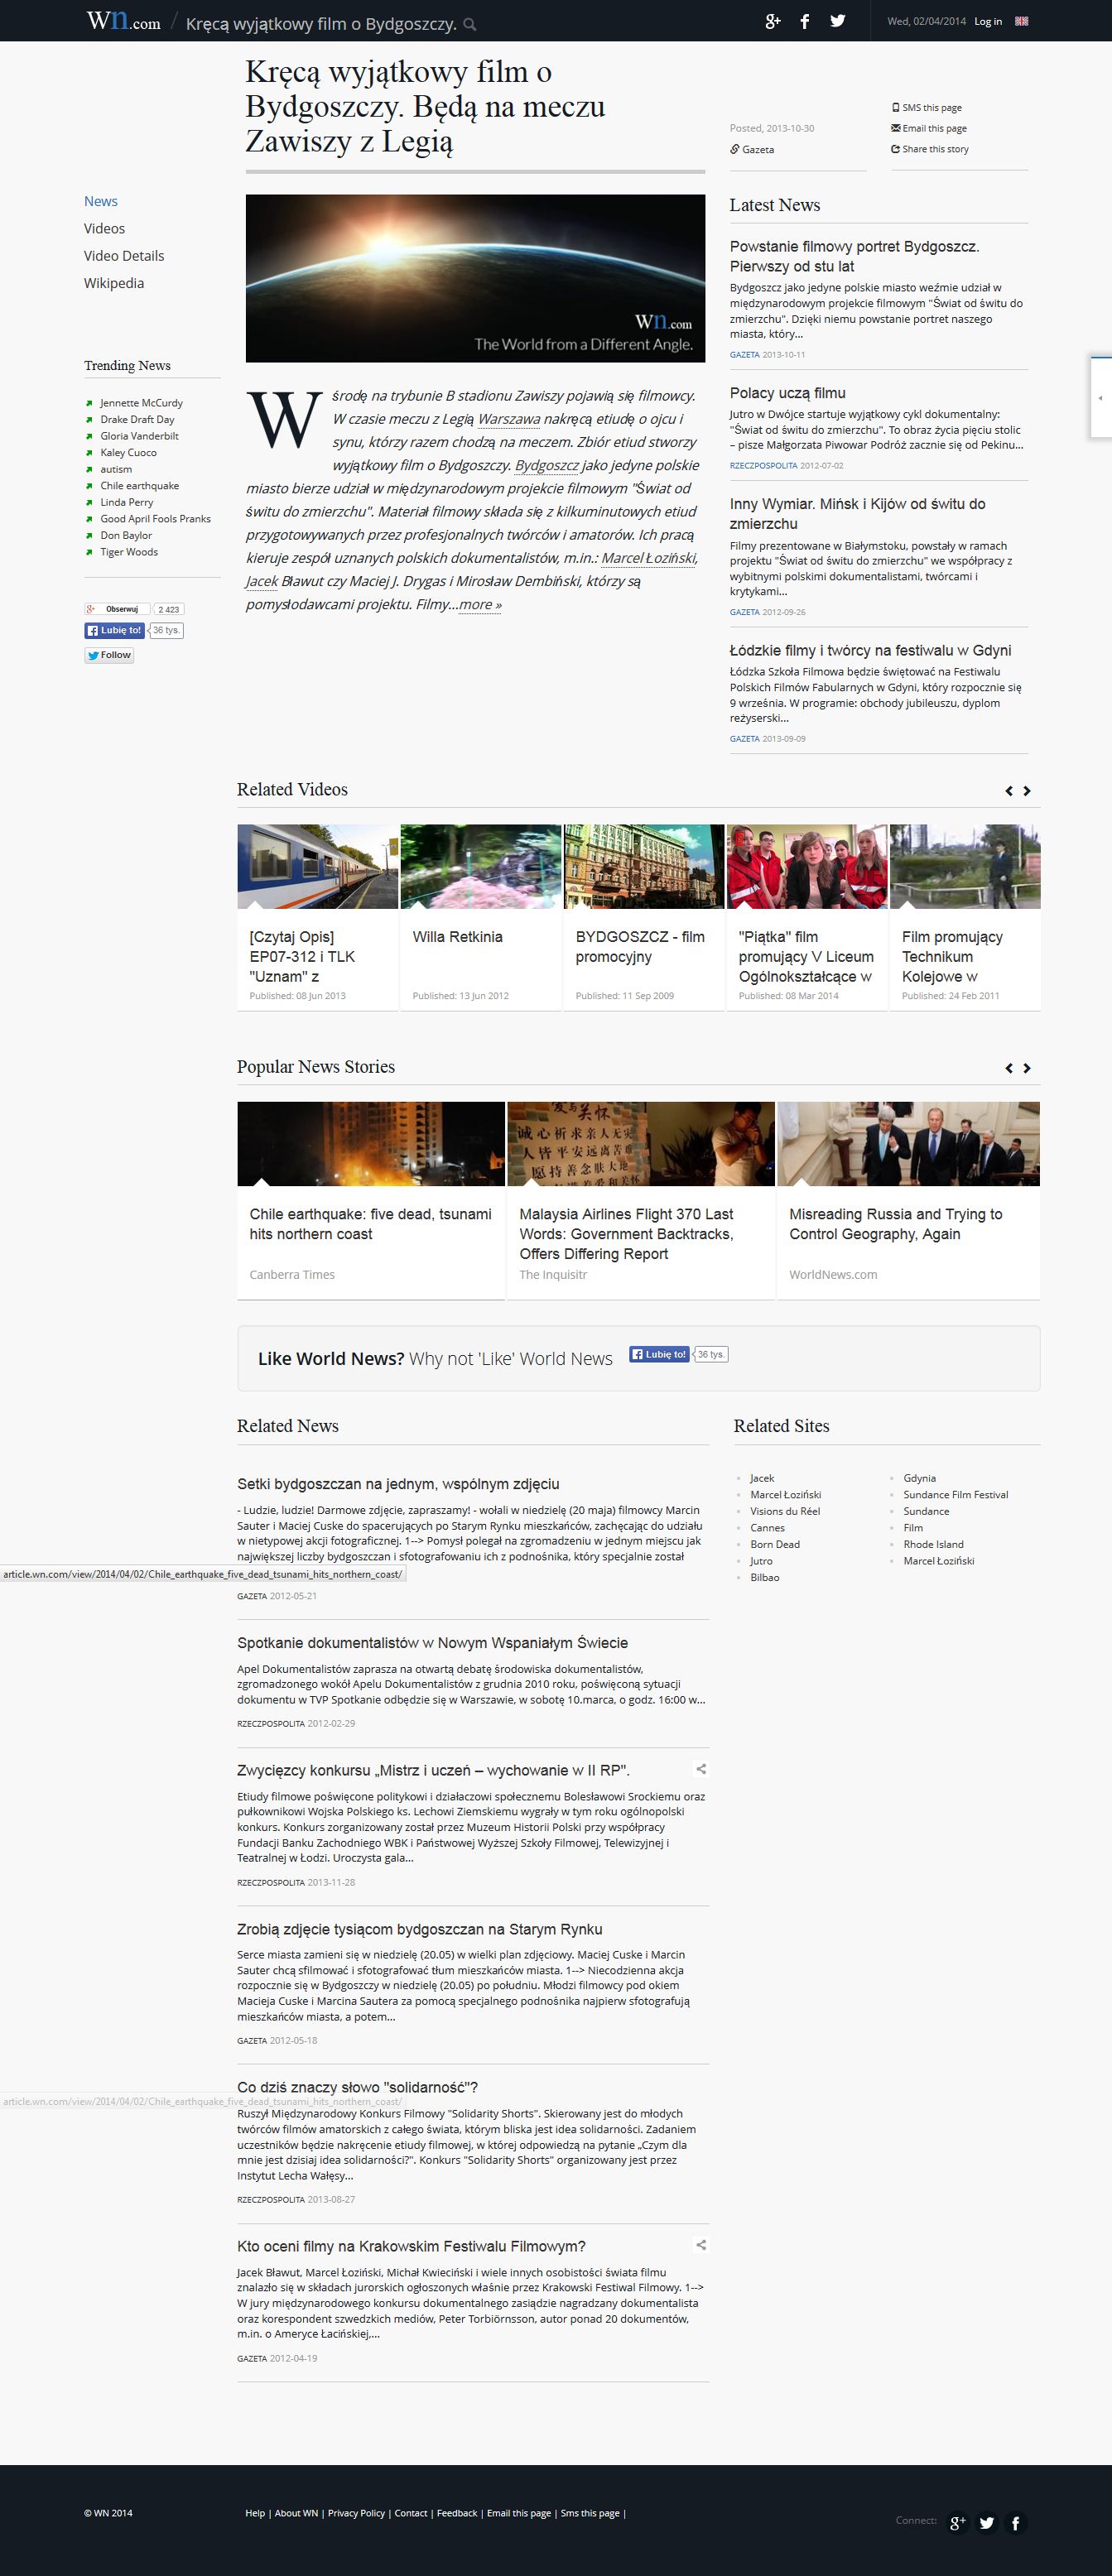
Task: Click WN.com logo in header
Action: point(123,21)
